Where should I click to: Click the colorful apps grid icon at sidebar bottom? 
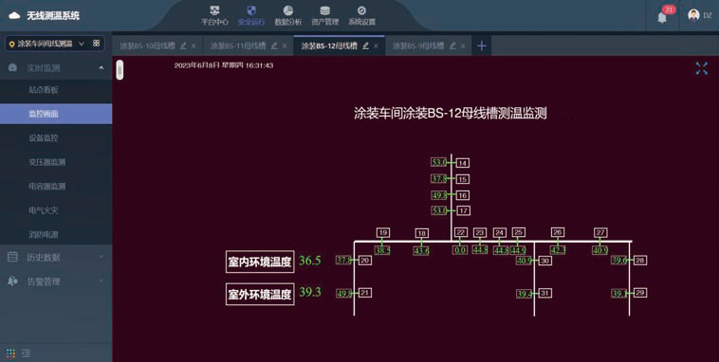11,353
